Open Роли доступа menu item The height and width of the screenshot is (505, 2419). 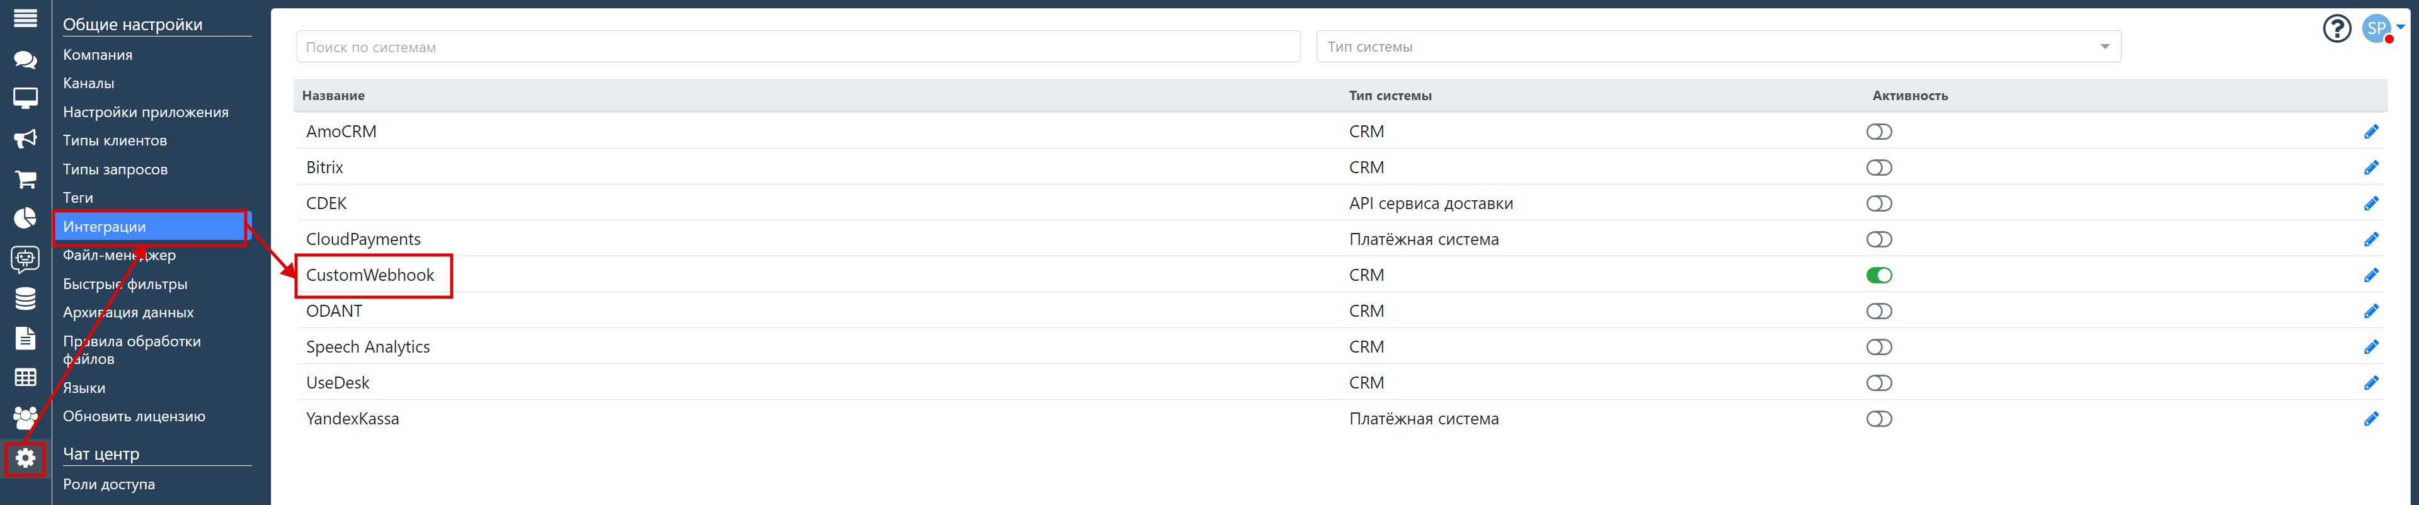(109, 484)
